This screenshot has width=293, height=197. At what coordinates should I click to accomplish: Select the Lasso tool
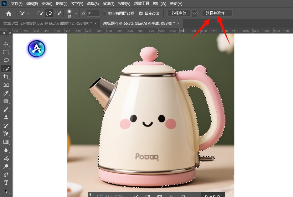click(6, 60)
